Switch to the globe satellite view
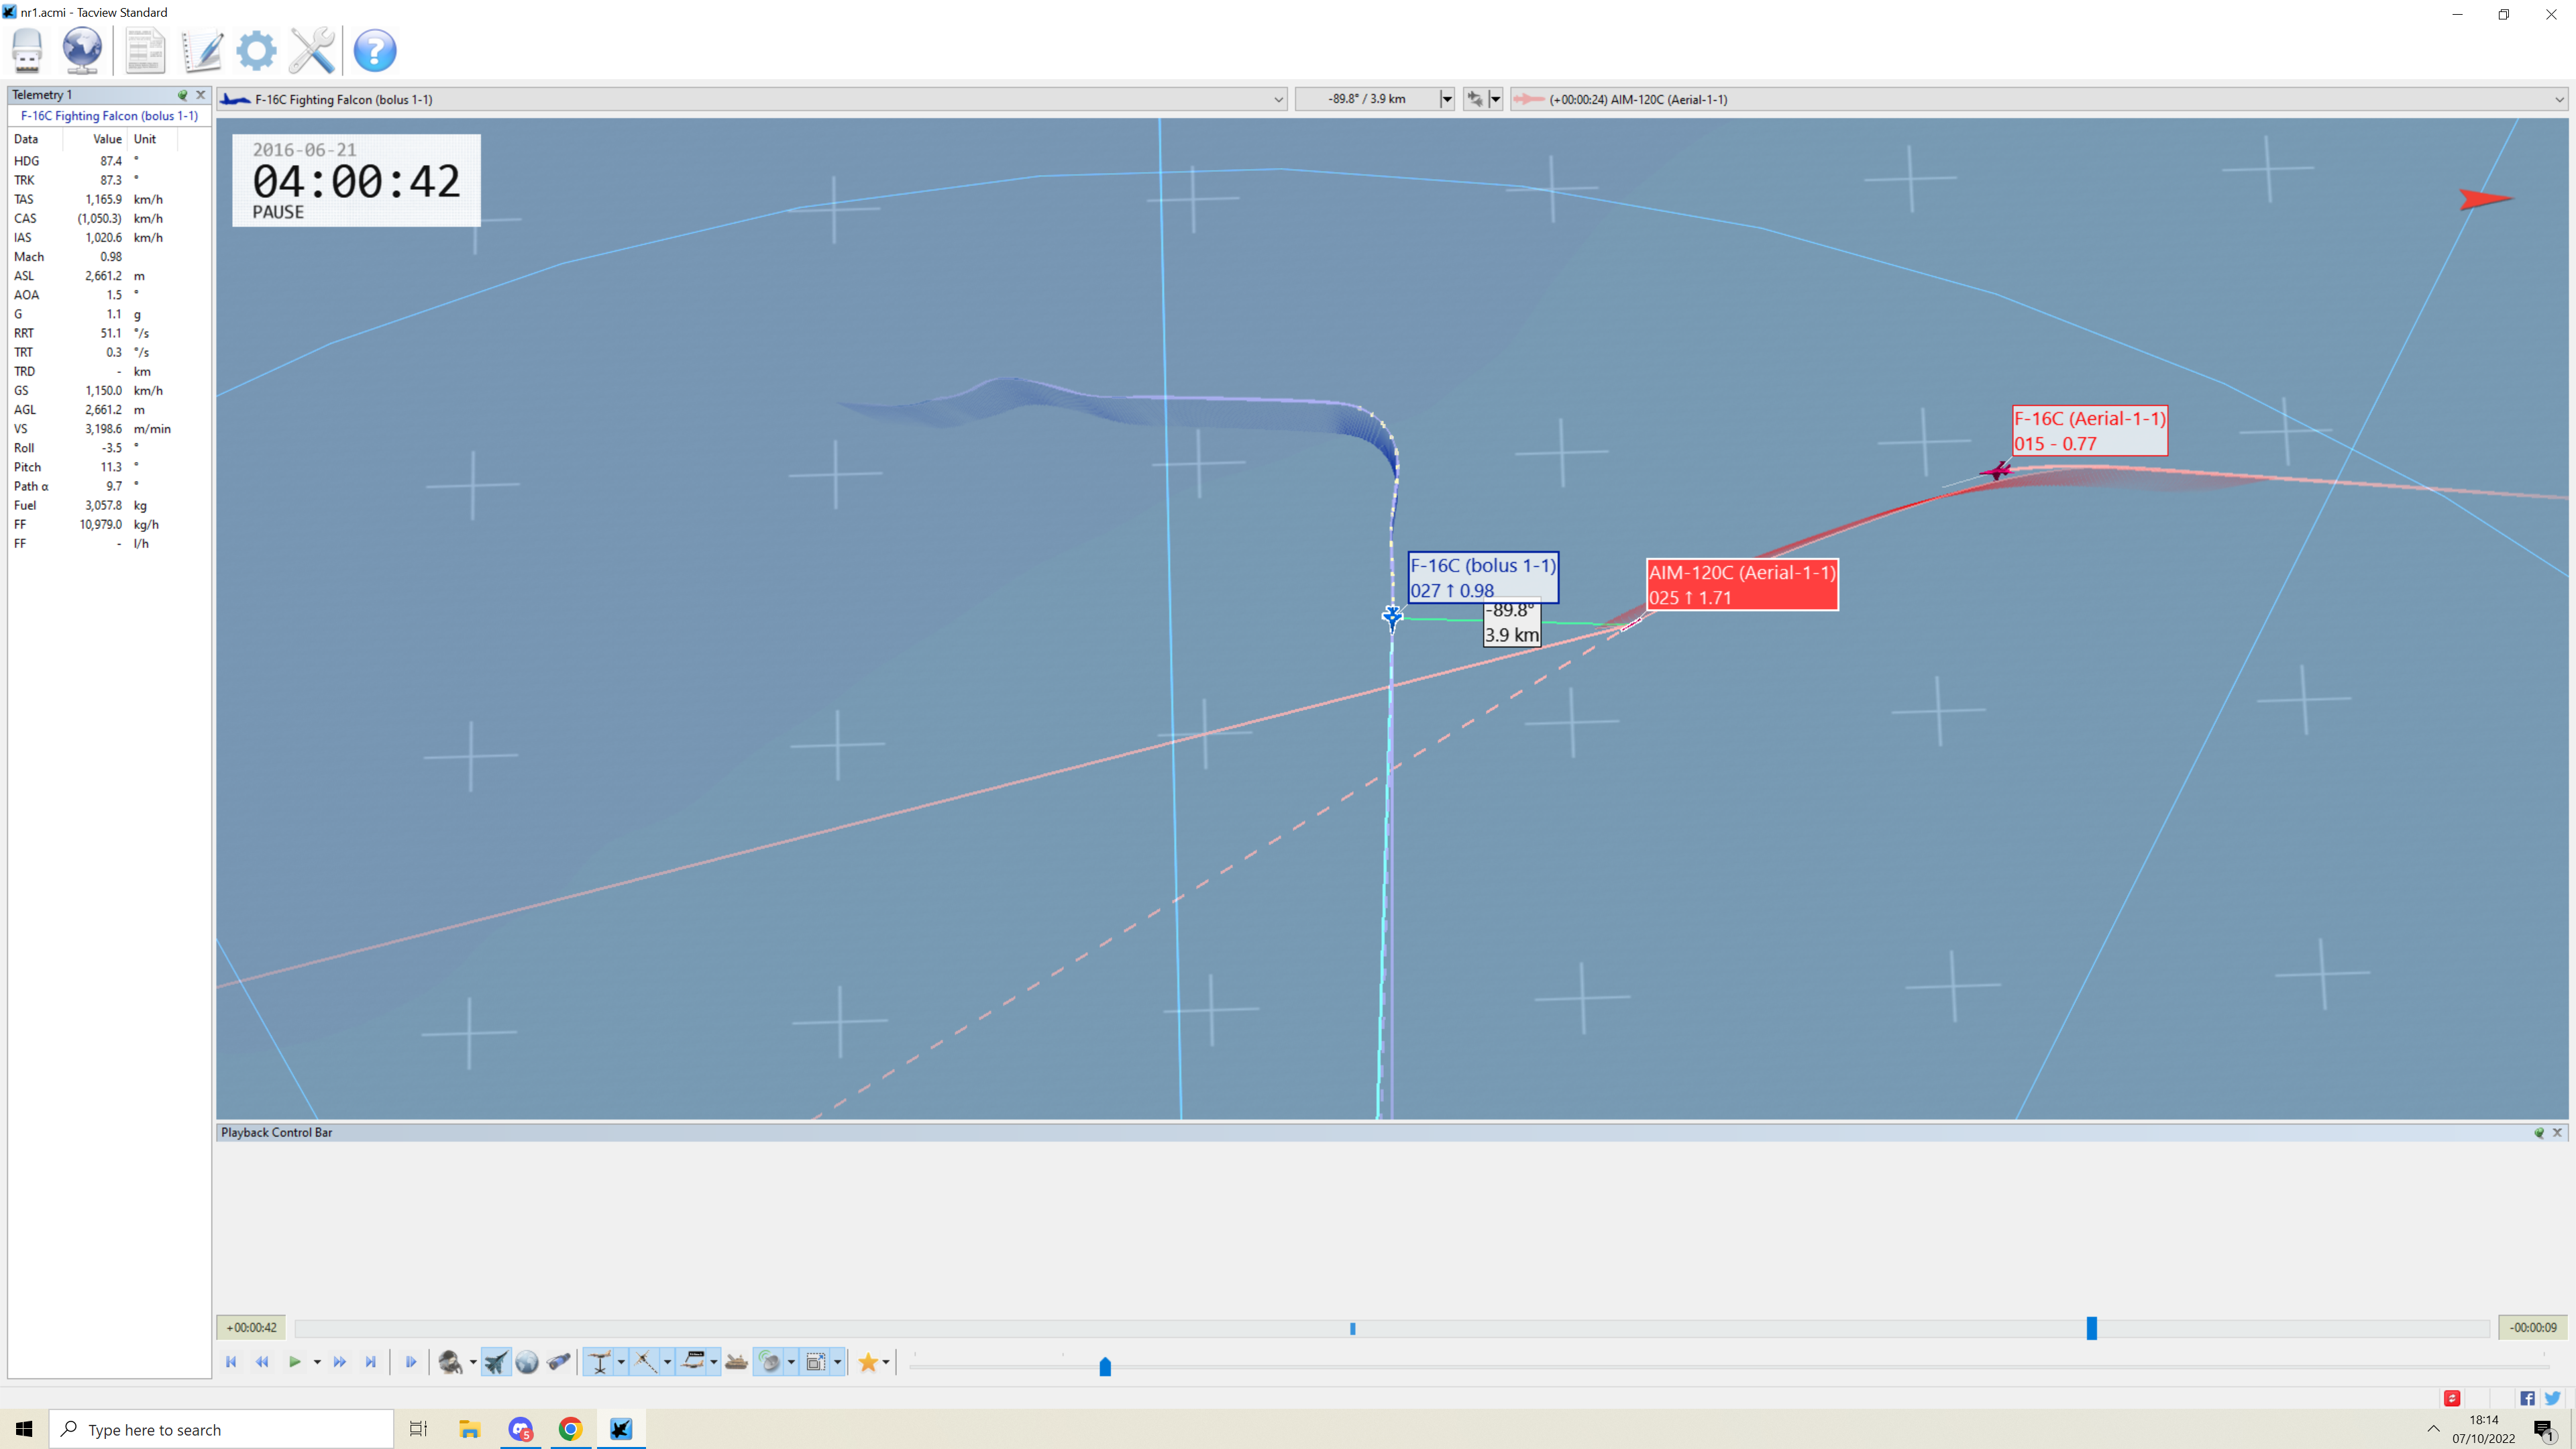 click(527, 1362)
